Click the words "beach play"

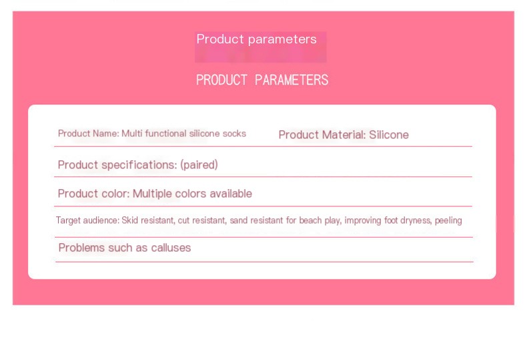320,220
